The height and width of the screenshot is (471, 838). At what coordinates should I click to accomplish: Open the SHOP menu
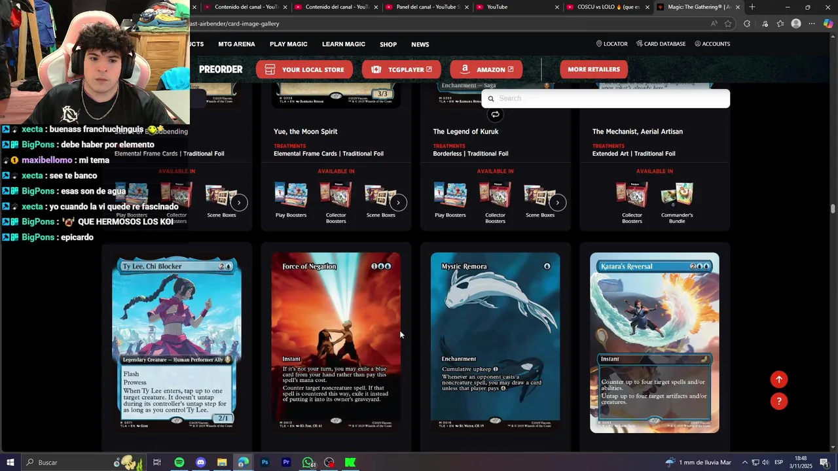[x=388, y=44]
